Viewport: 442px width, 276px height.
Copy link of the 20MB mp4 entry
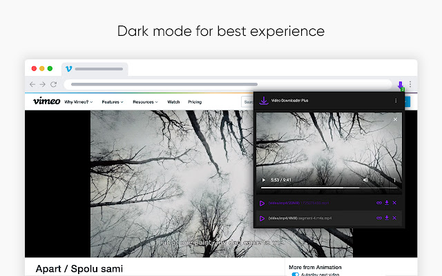pyautogui.click(x=379, y=203)
